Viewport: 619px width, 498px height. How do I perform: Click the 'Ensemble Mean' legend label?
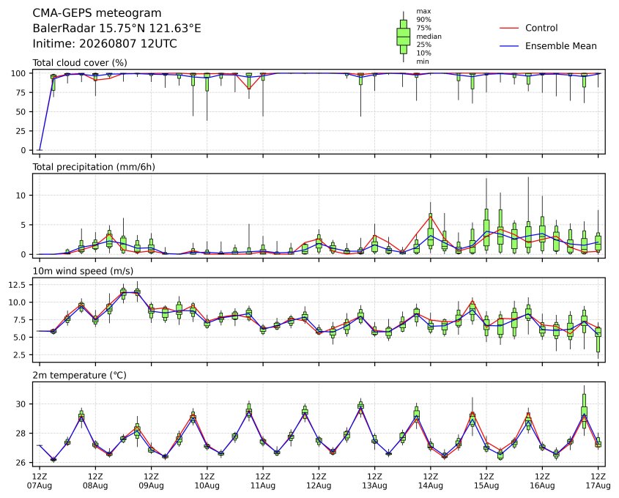(560, 46)
